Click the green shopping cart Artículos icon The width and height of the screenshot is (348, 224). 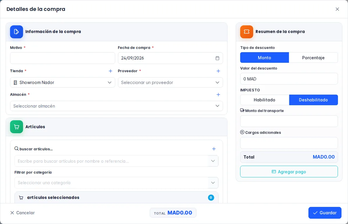tap(17, 127)
